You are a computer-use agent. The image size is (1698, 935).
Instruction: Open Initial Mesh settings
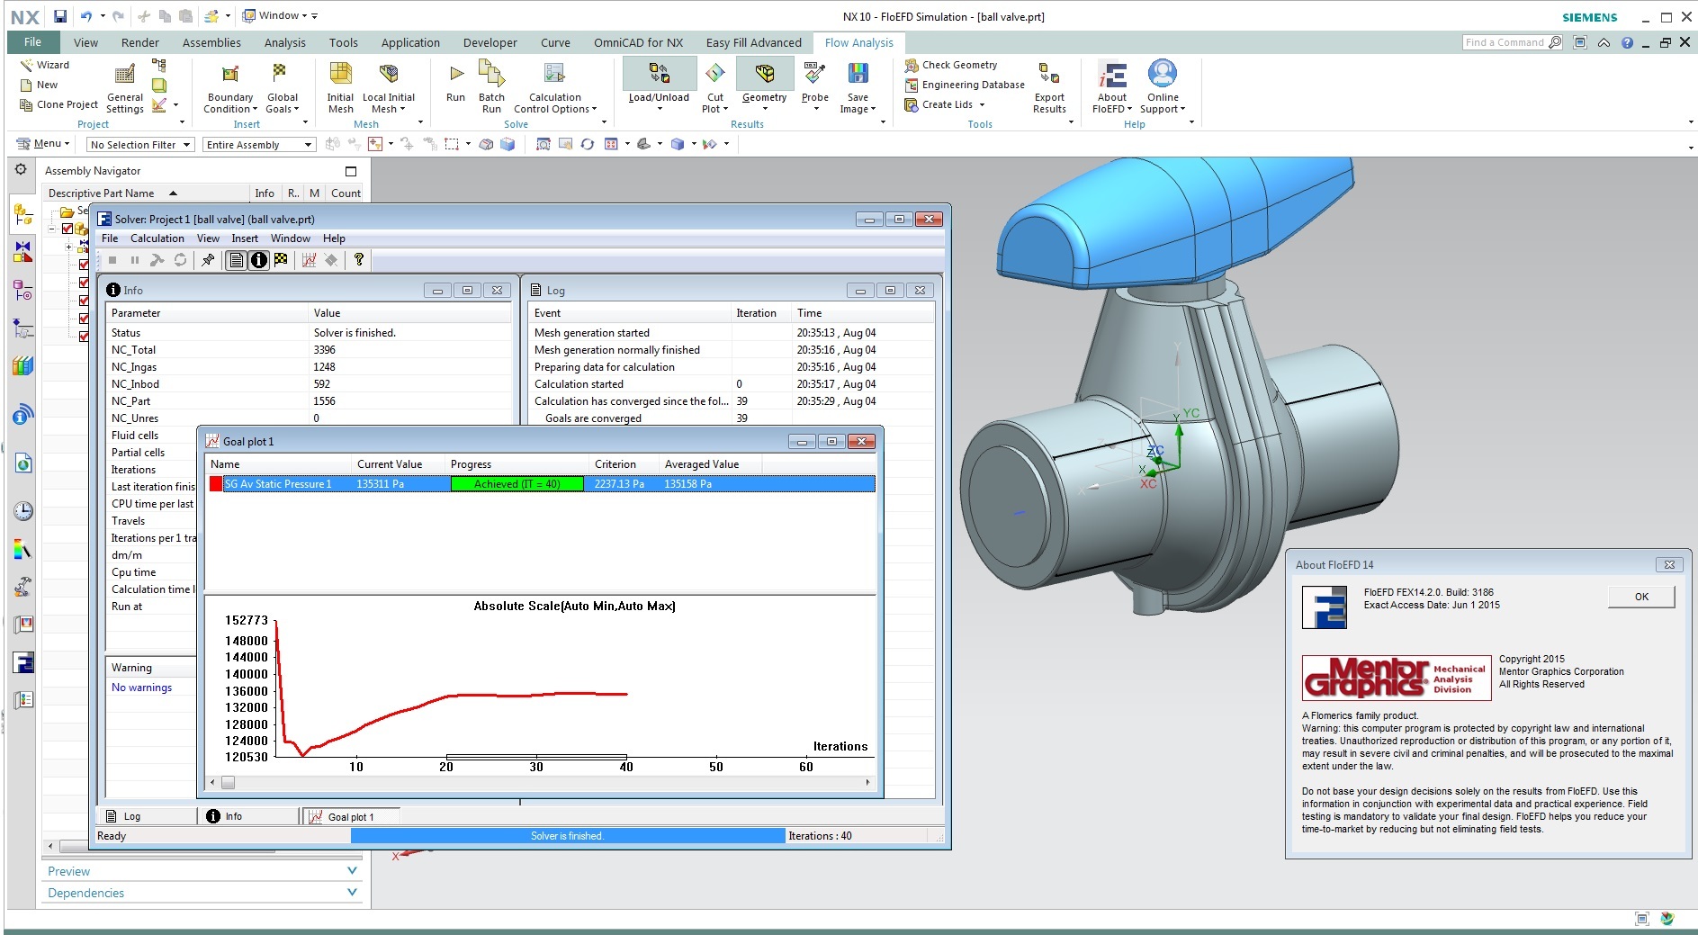pyautogui.click(x=340, y=88)
